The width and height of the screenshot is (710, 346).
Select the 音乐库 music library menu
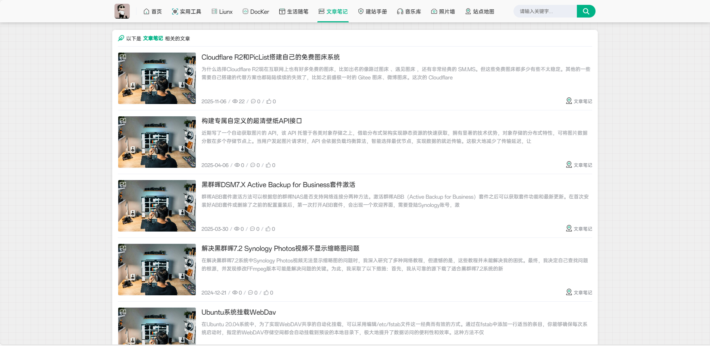pos(409,12)
